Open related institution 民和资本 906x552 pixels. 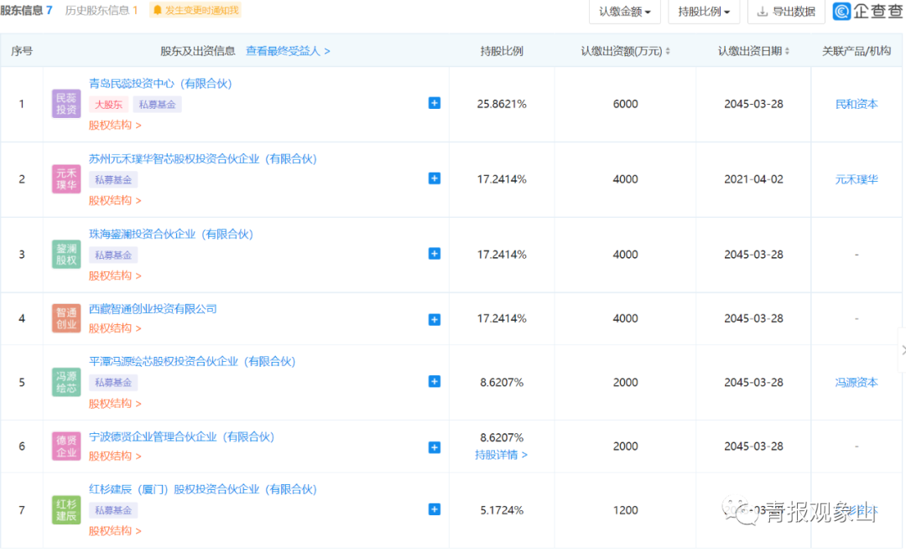click(857, 105)
